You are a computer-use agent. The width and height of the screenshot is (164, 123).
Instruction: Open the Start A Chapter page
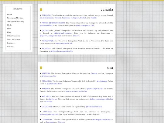tap(13, 39)
